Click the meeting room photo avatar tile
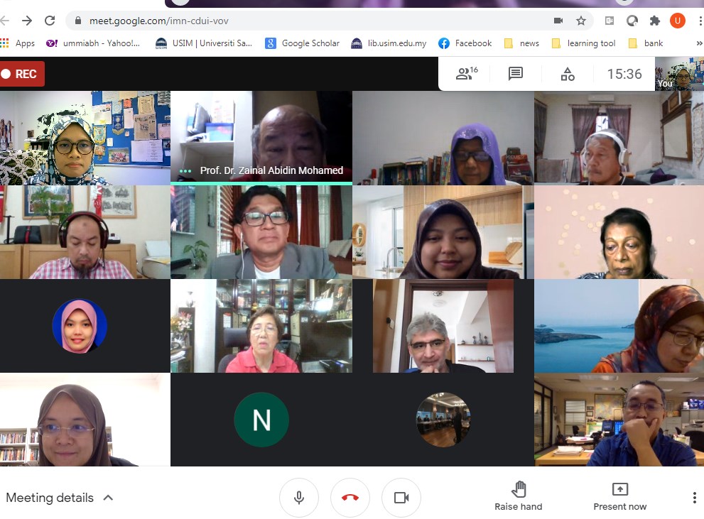The image size is (704, 519). (443, 420)
